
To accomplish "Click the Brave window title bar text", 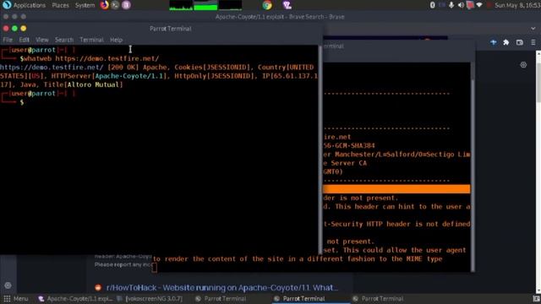I will pyautogui.click(x=280, y=17).
